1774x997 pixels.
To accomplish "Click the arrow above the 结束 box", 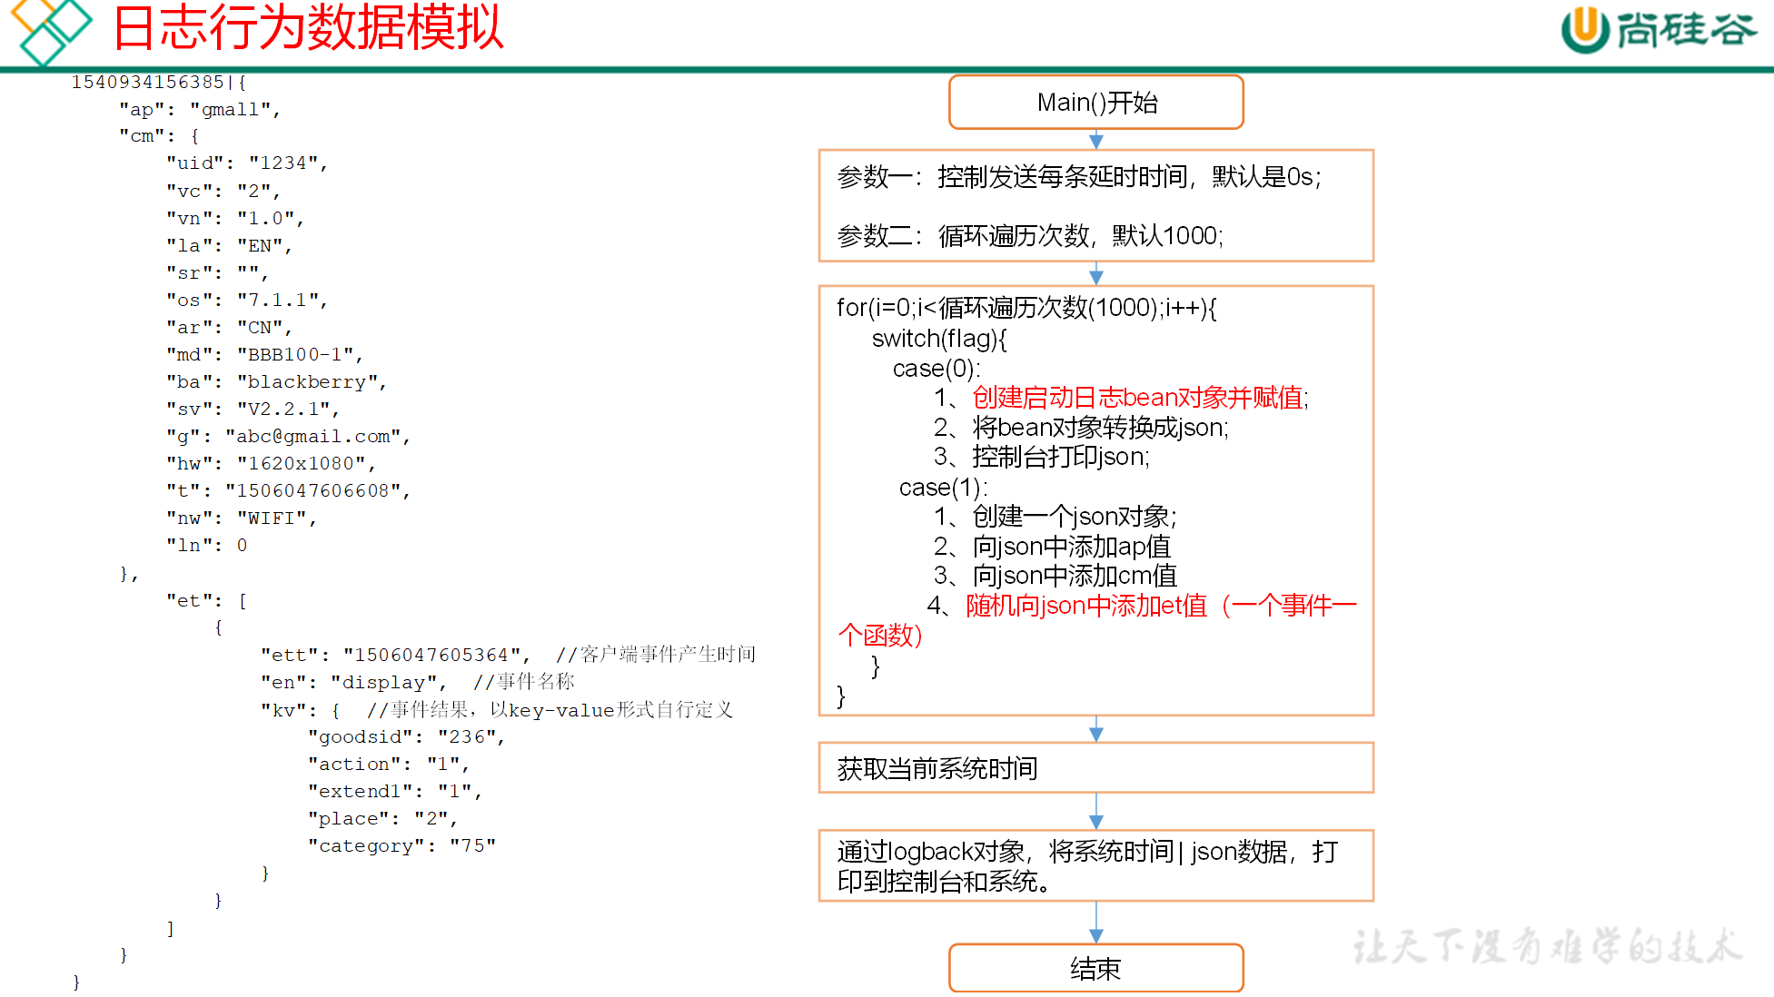I will [x=1096, y=923].
